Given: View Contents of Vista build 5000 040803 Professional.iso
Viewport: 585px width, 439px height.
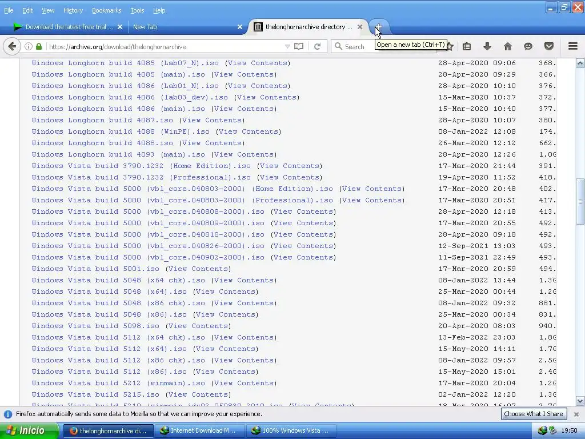Looking at the screenshot, I should point(372,200).
